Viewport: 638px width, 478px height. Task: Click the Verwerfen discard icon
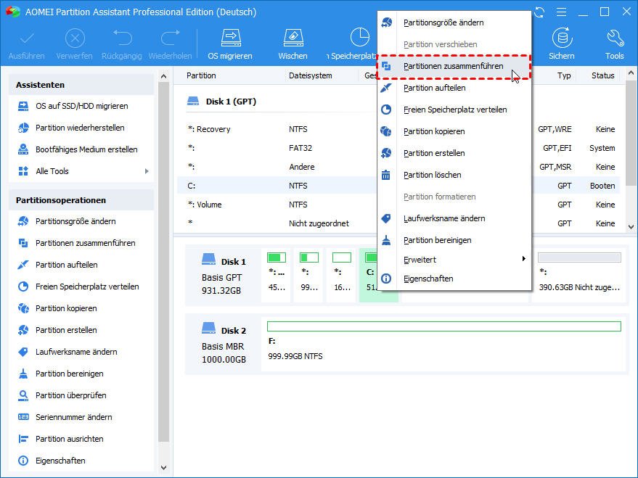75,38
